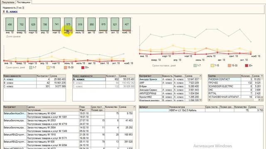Select the RITTAL group row

click(x=234, y=94)
